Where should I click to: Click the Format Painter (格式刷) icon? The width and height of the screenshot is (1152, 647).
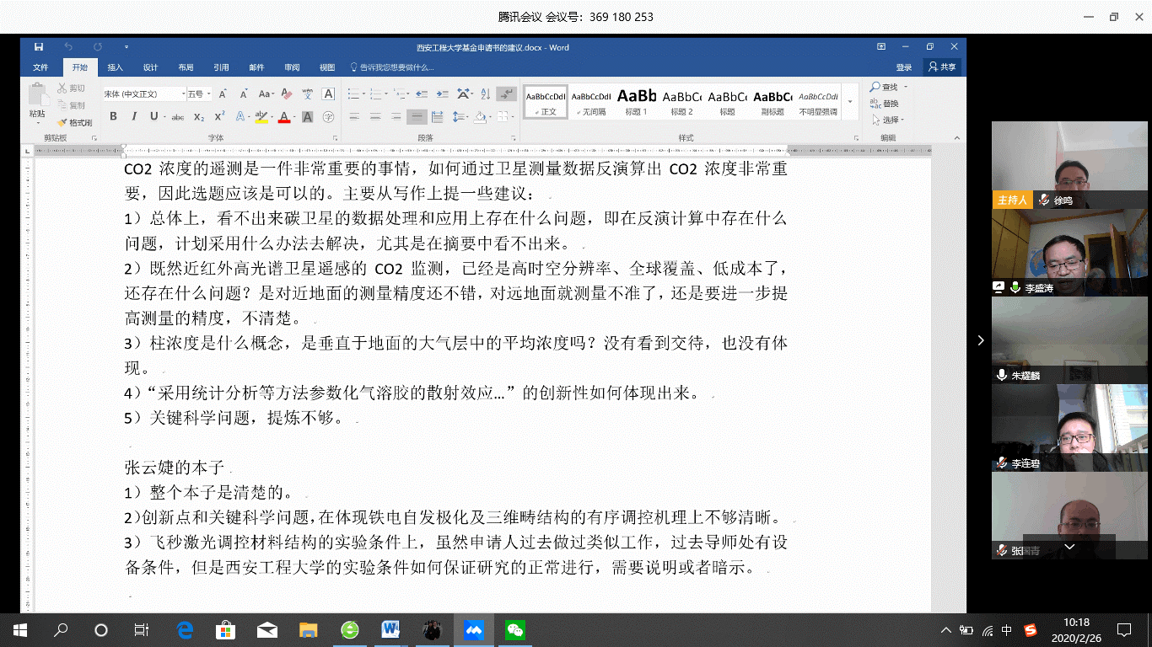75,123
